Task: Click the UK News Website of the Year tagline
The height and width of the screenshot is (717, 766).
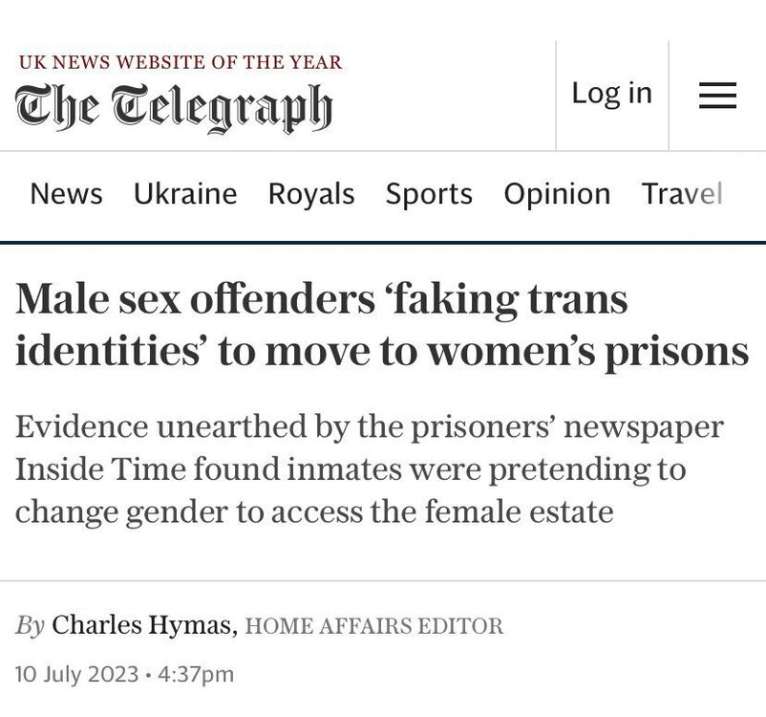Action: click(x=181, y=63)
